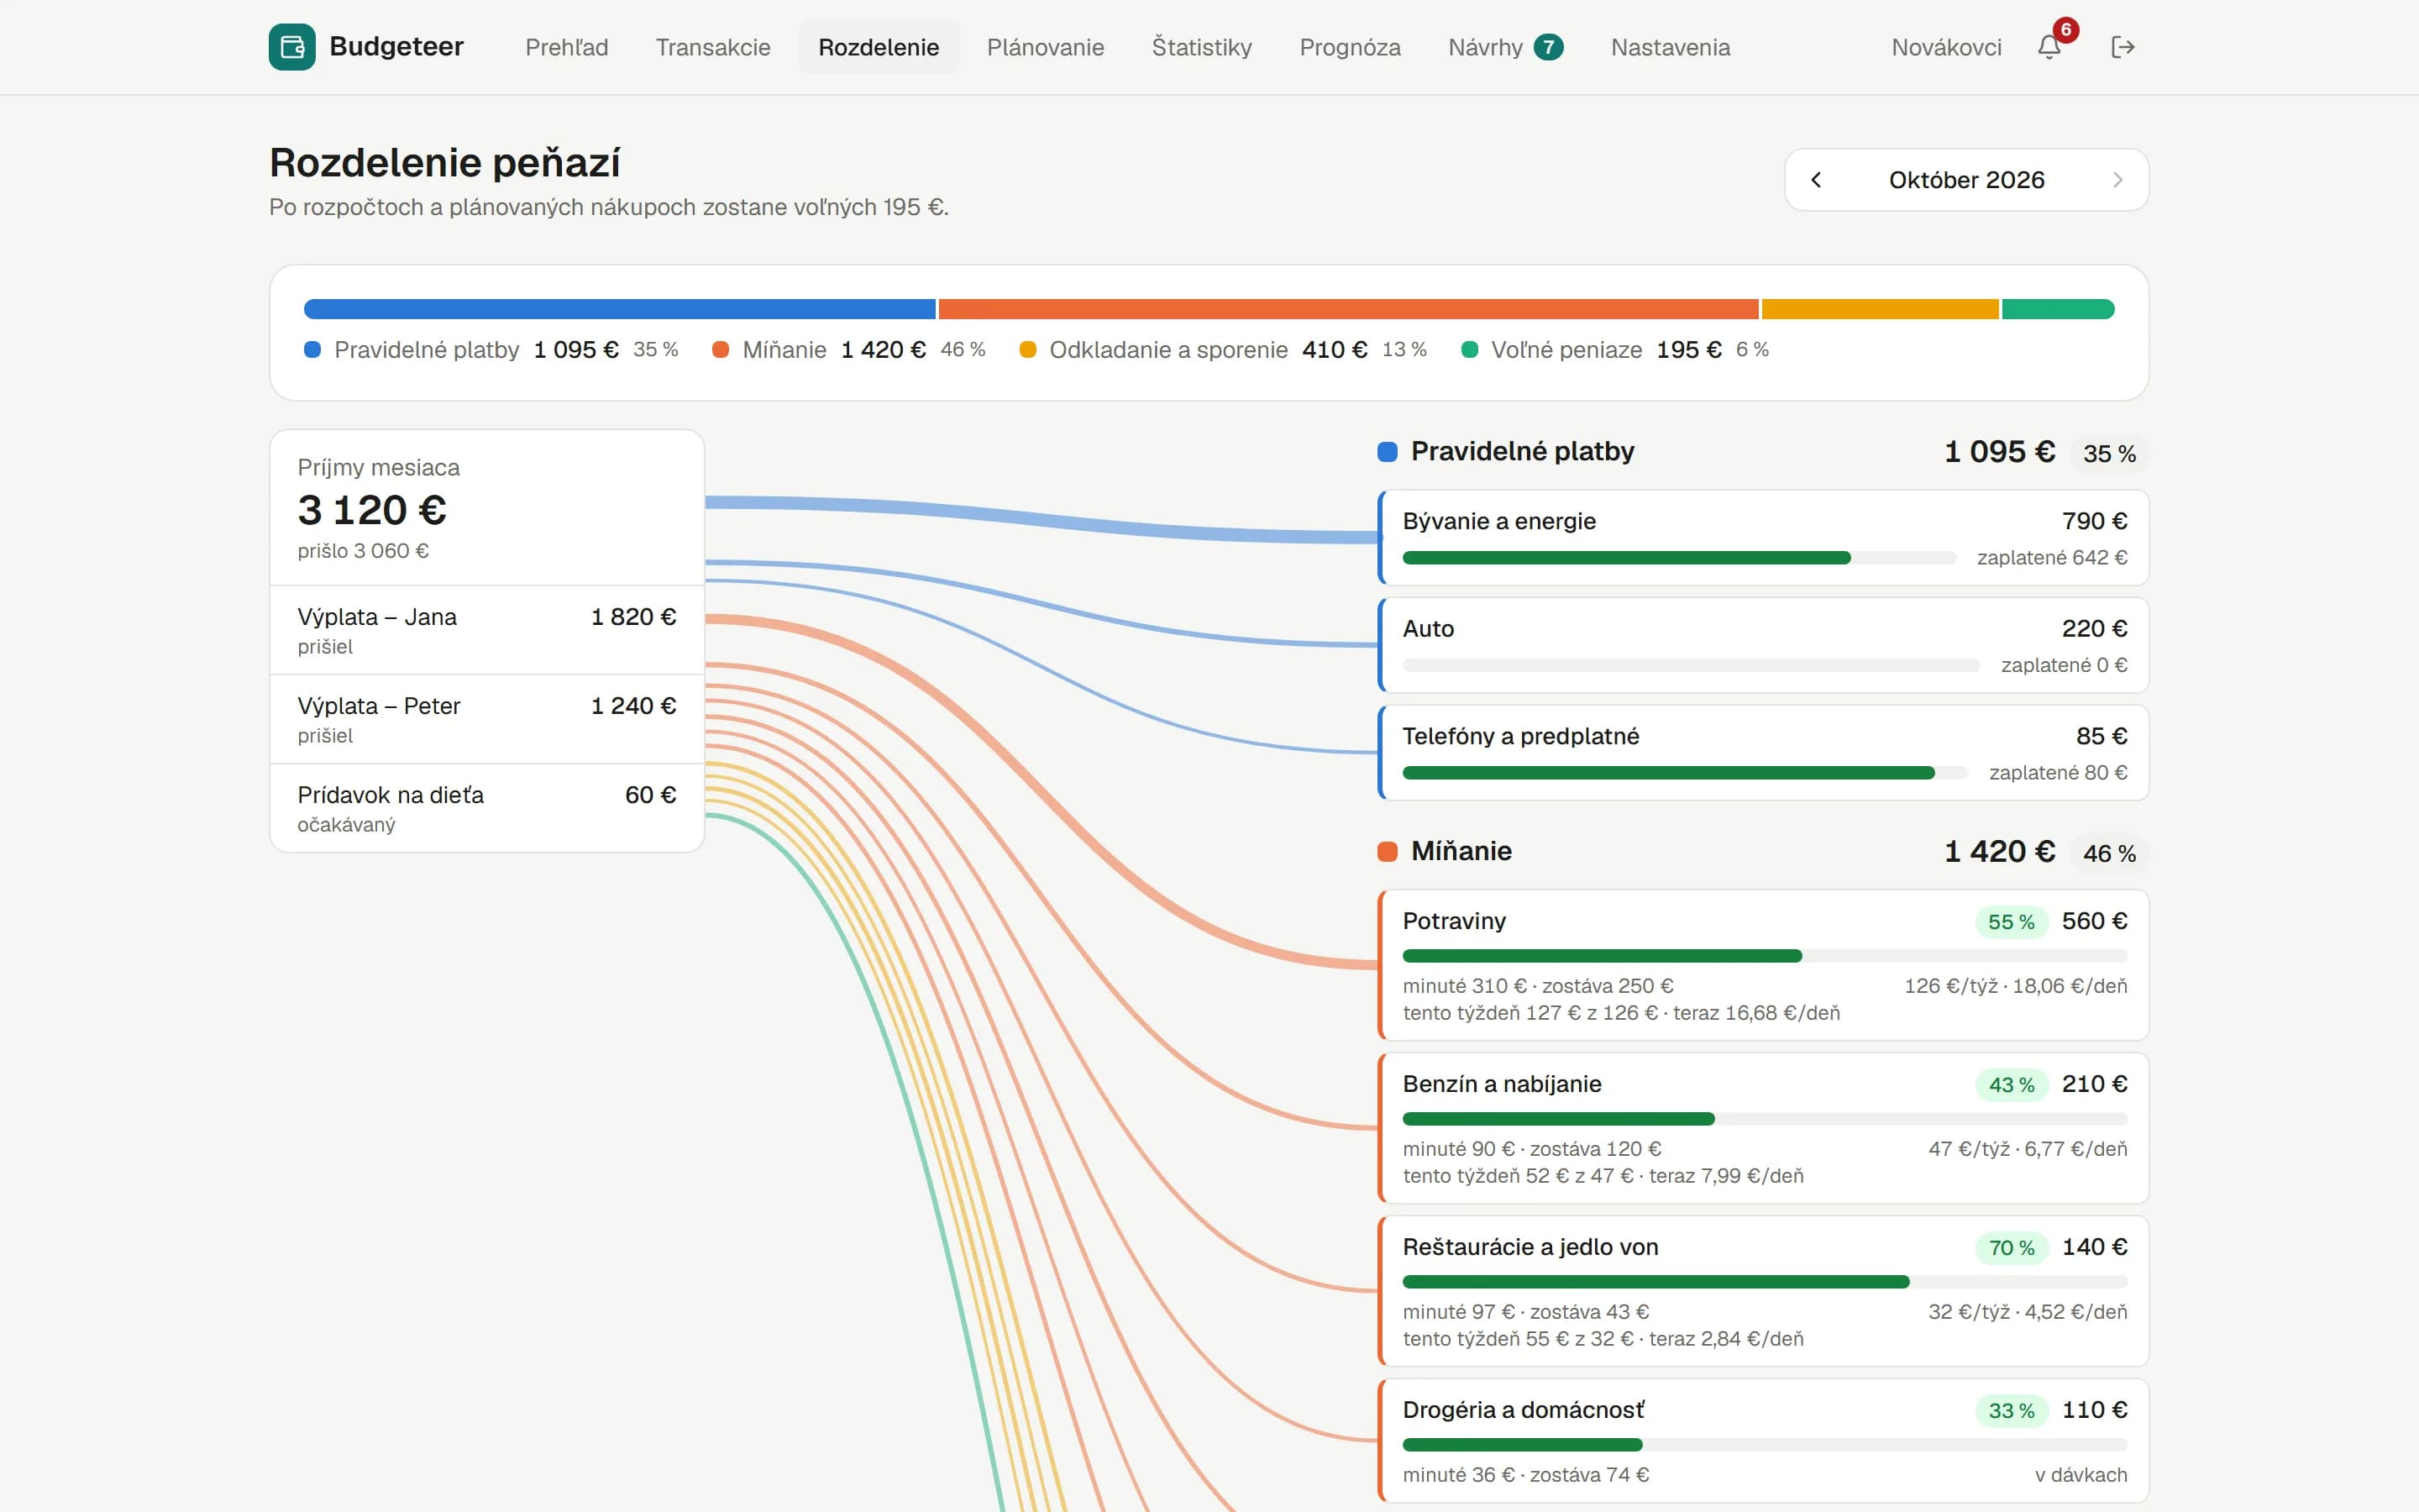Open the Reštaurácie a jedlo von card
Image resolution: width=2419 pixels, height=1512 pixels.
coord(1763,1291)
